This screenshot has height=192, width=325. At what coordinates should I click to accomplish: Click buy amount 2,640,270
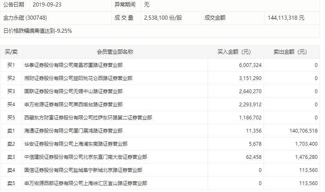click(x=250, y=91)
